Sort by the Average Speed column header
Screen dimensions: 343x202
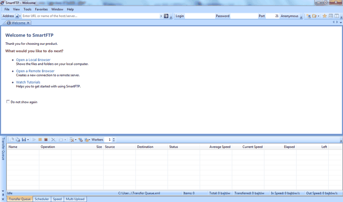[x=216, y=147]
